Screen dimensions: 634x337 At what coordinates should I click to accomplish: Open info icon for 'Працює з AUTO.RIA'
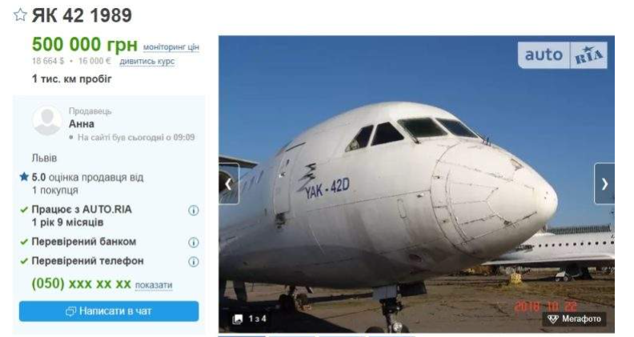193,211
